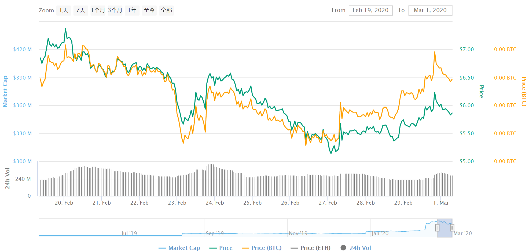Choose the 1个月 zoom option
The image size is (529, 252).
coord(98,10)
